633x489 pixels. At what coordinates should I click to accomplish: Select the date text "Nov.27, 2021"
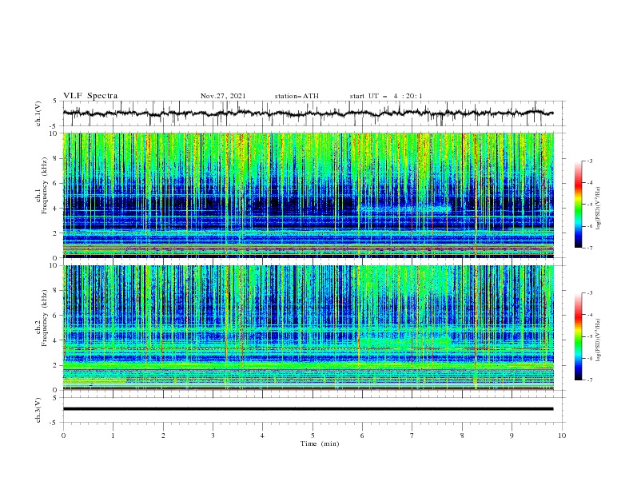click(x=223, y=96)
